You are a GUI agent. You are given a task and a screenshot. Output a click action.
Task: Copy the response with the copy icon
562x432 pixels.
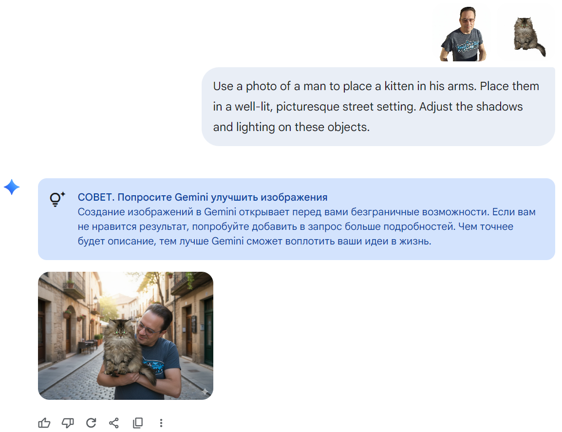(x=138, y=423)
